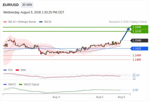The image size is (149, 101).
Task: Click the 1.1548 current price tag
Action: click(139, 40)
